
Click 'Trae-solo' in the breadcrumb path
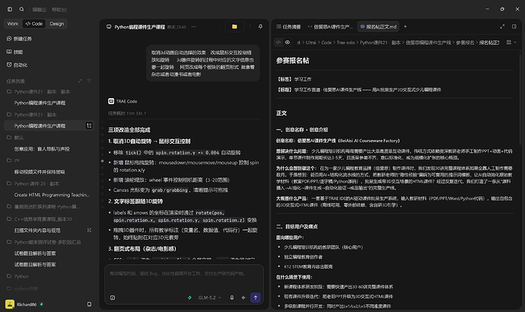(x=345, y=43)
